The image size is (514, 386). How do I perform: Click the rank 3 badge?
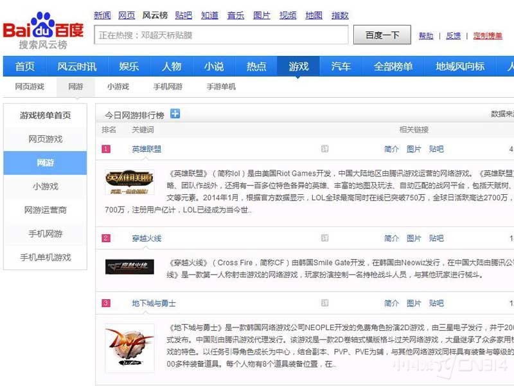[x=106, y=303]
